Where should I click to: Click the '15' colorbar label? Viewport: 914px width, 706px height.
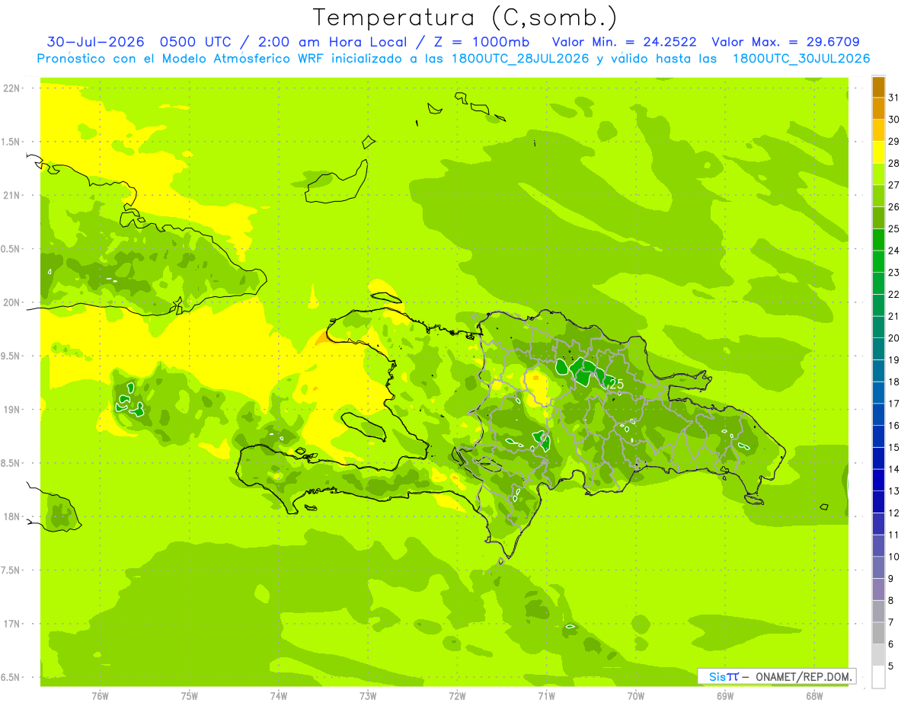tap(893, 448)
